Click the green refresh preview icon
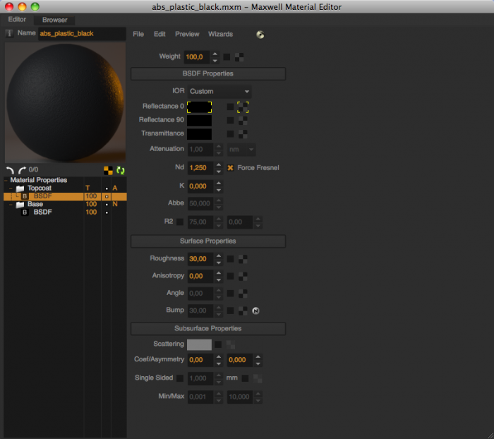Image resolution: width=494 pixels, height=439 pixels. pos(121,171)
